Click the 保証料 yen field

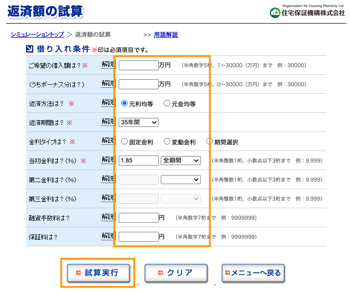(x=139, y=237)
